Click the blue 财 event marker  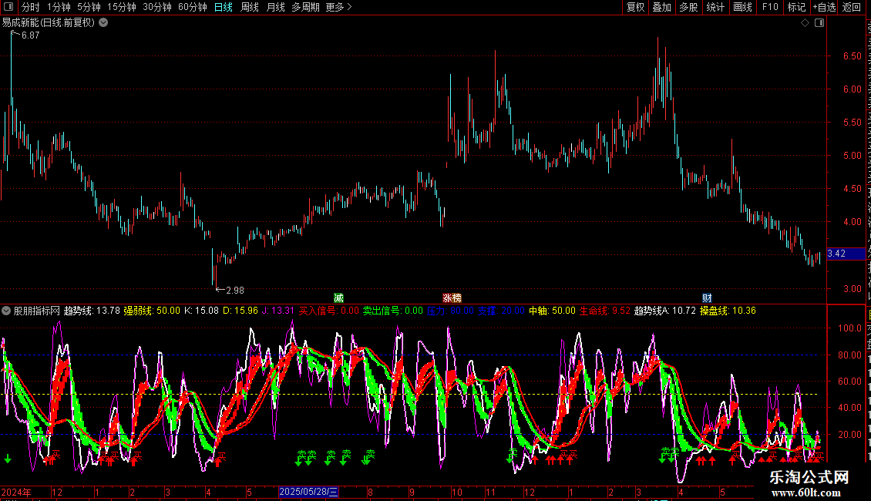pos(707,298)
